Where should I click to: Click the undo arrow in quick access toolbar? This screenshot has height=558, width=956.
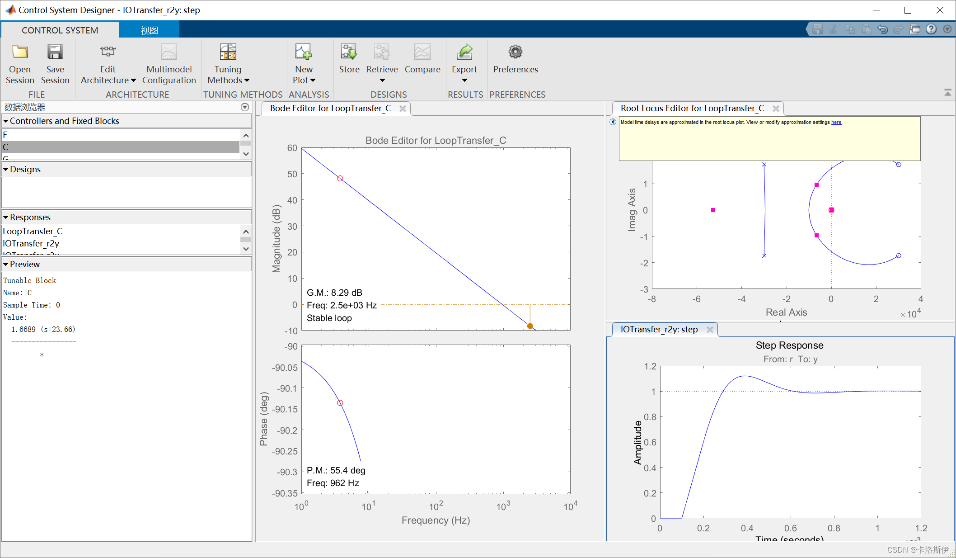[882, 29]
